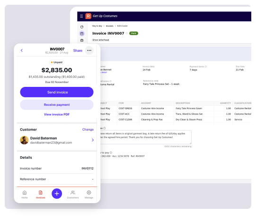Open View invoice PDF link

pyautogui.click(x=57, y=114)
